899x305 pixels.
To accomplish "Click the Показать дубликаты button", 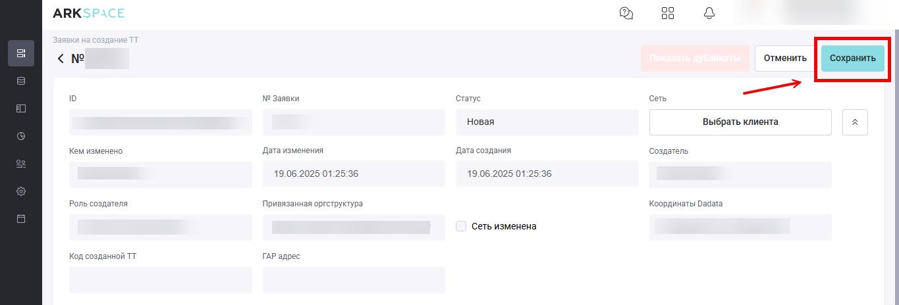I will tap(695, 59).
